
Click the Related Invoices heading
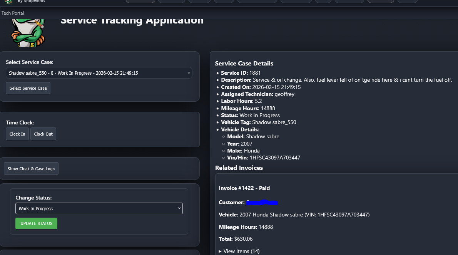tap(239, 168)
